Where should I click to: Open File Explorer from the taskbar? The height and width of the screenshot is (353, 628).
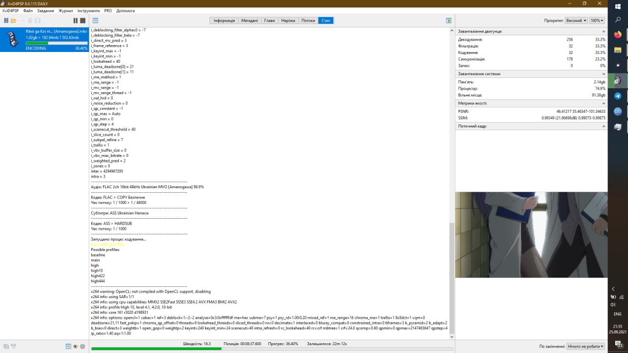[x=618, y=50]
